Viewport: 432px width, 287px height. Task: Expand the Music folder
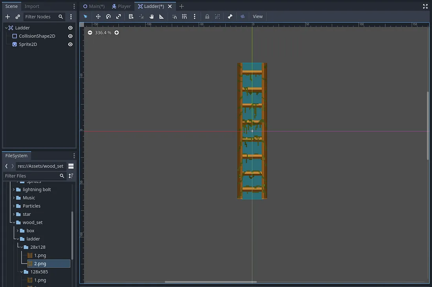coord(13,198)
